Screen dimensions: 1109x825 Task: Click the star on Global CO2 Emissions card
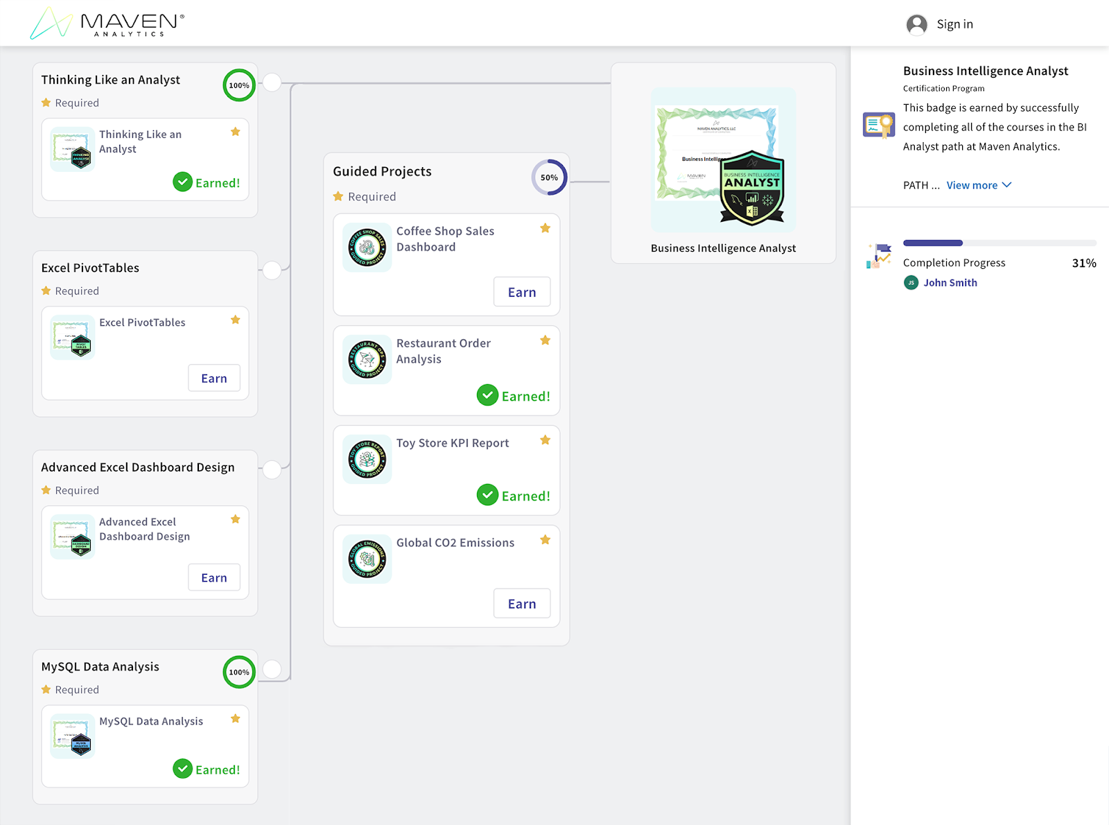545,540
